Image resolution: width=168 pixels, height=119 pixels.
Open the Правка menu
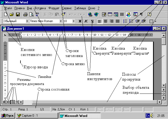tap(19, 8)
